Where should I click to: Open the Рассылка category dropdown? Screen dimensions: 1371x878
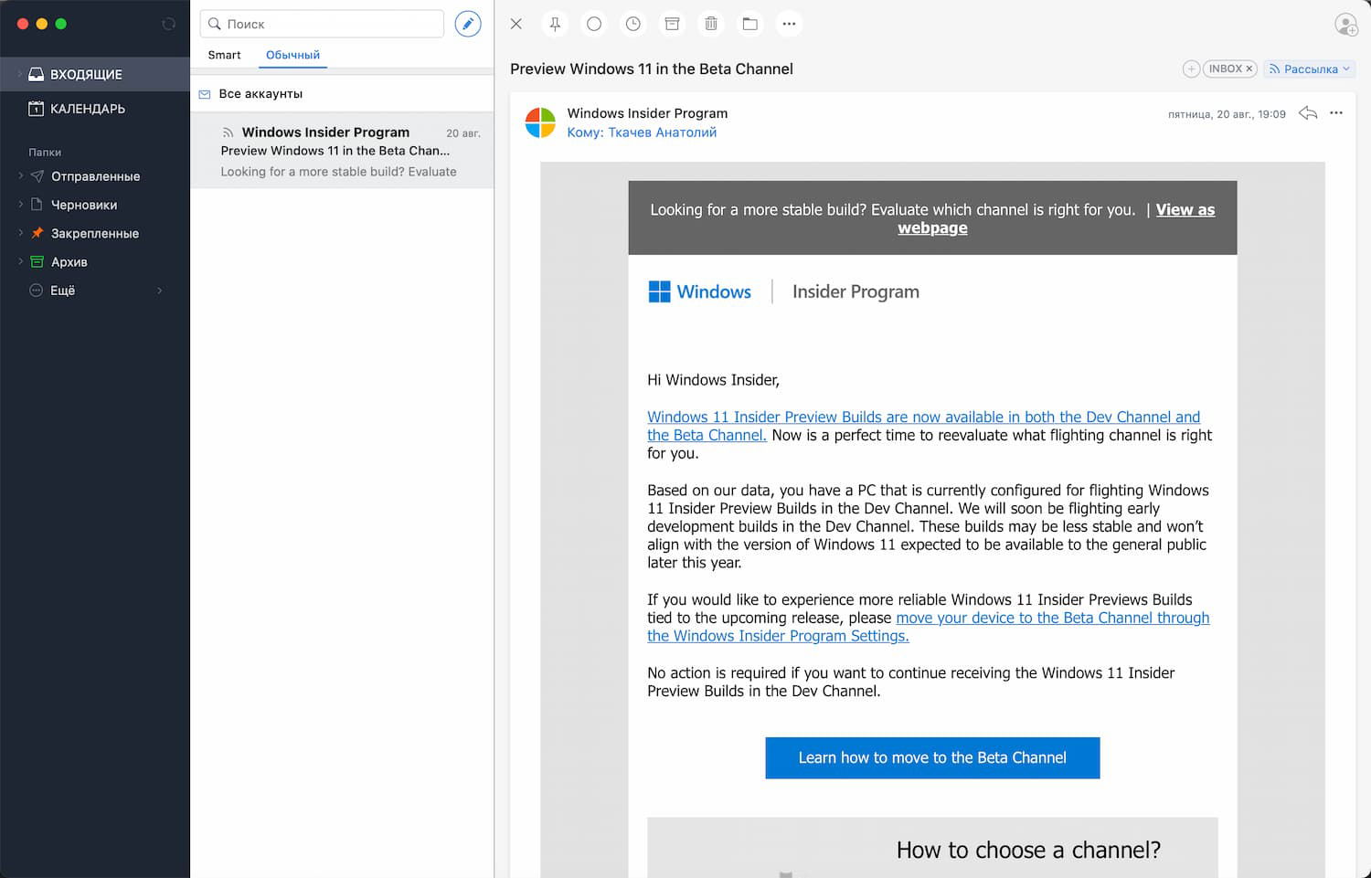[x=1310, y=69]
